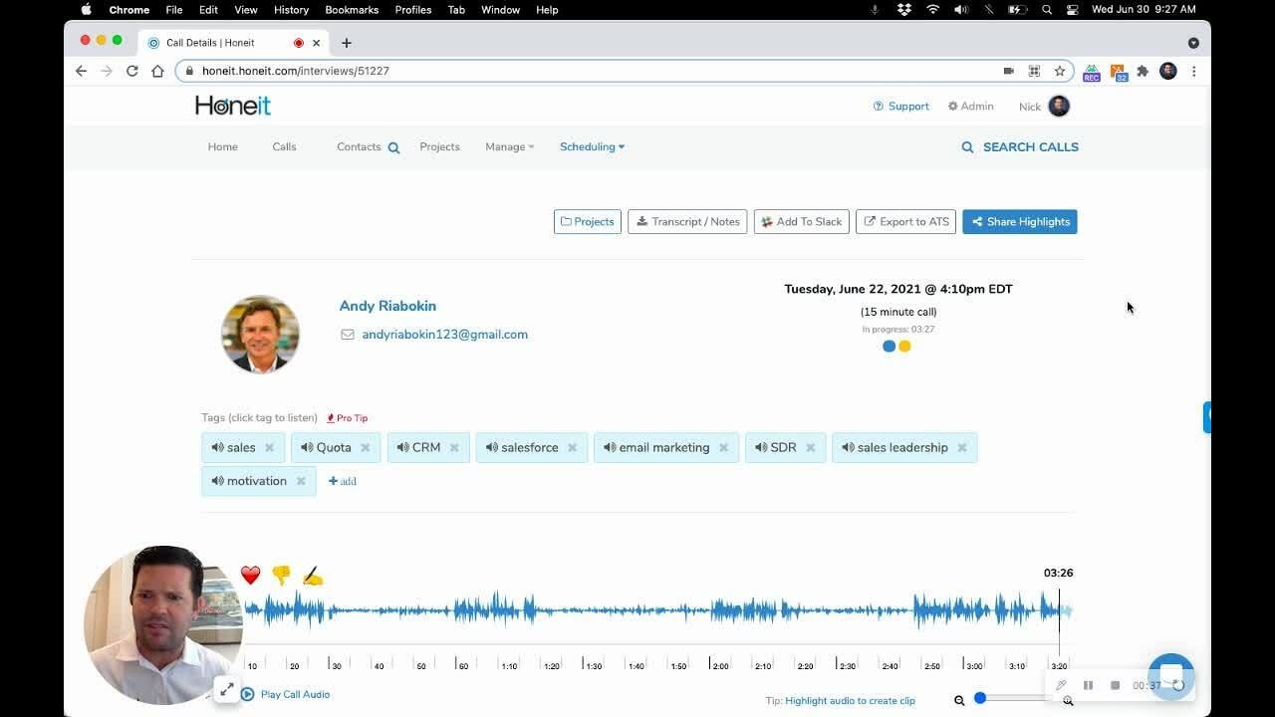Viewport: 1275px width, 717px height.
Task: Zoom out the waveform with minus magnifier
Action: pyautogui.click(x=959, y=700)
